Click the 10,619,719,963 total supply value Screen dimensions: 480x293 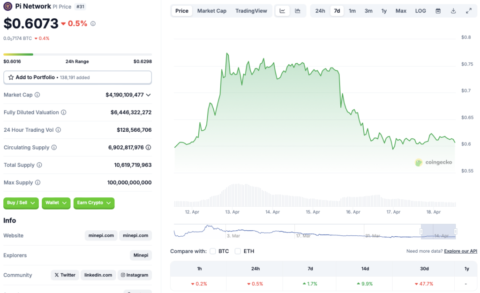[x=133, y=165]
